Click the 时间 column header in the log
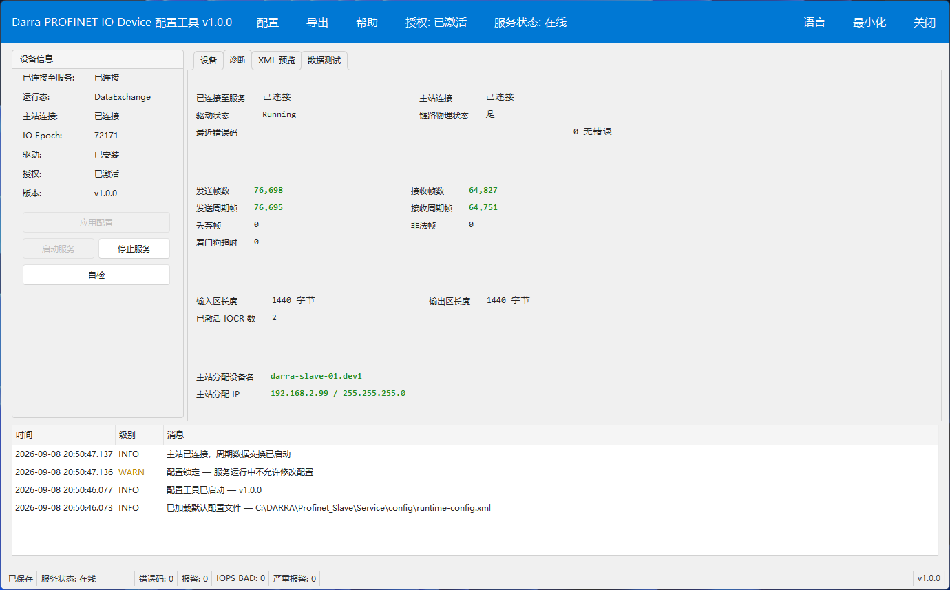The image size is (950, 590). (x=64, y=435)
